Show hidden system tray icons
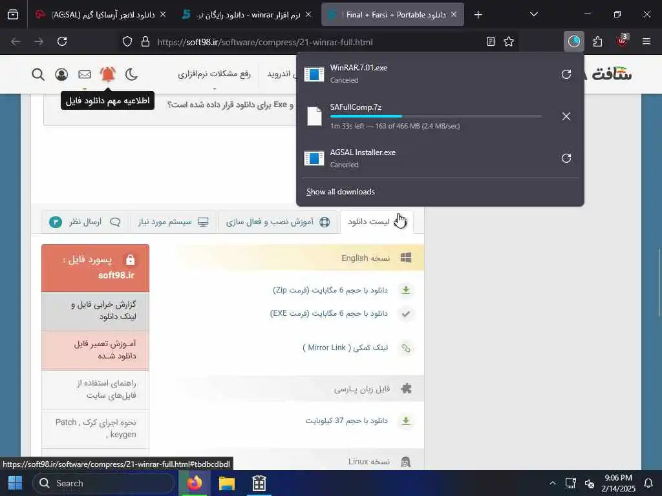The width and height of the screenshot is (662, 496). point(552,483)
